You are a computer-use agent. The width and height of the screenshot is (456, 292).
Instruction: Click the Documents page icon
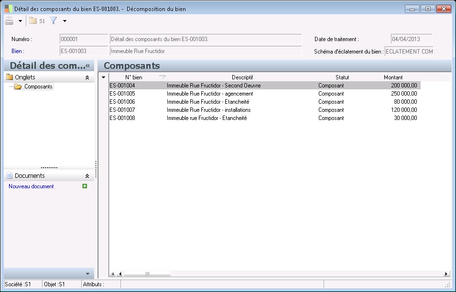coord(10,175)
